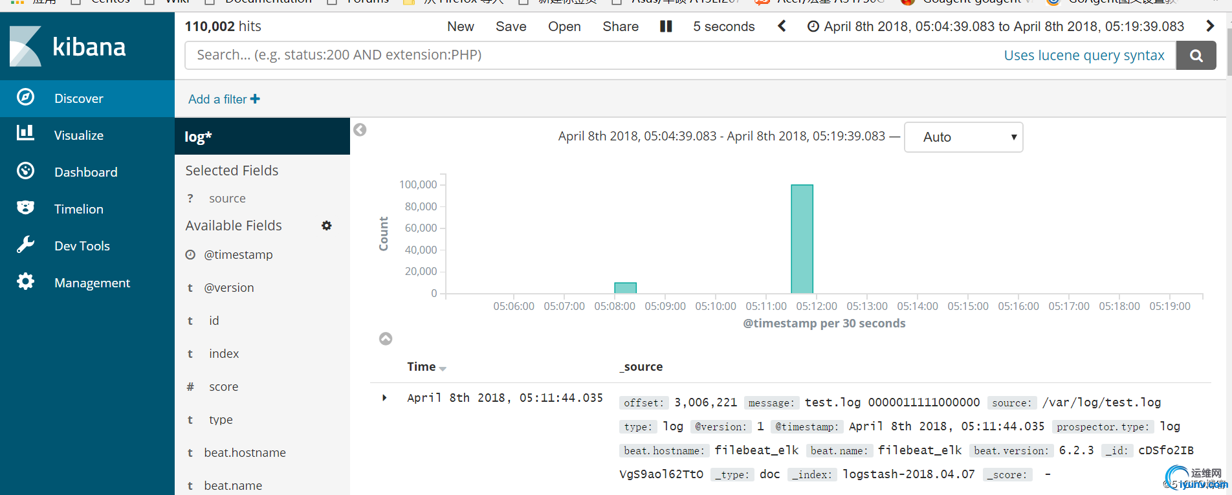Open the Management gear icon
This screenshot has width=1232, height=495.
click(25, 281)
